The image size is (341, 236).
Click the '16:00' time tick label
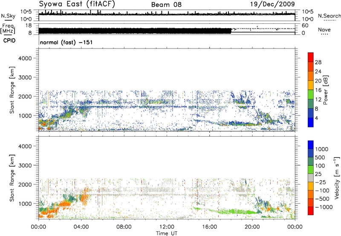pos(209,227)
